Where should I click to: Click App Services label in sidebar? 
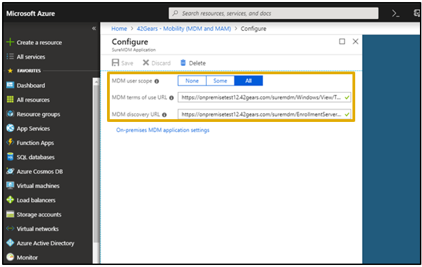[33, 129]
